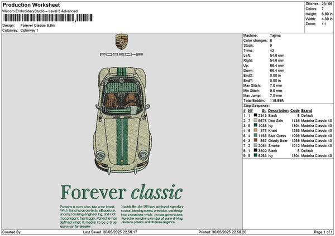Click the paragraph starting 'Porsche is more than'

(x=88, y=217)
